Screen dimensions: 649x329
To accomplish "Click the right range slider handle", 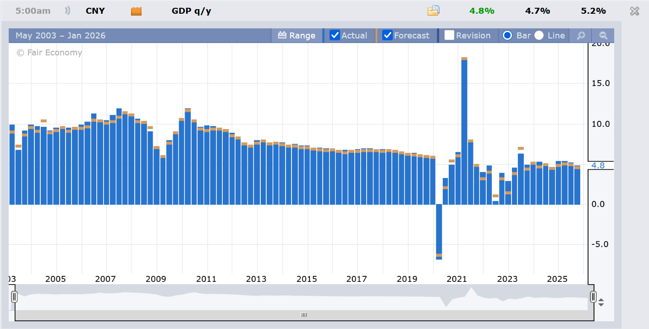I will (x=593, y=297).
